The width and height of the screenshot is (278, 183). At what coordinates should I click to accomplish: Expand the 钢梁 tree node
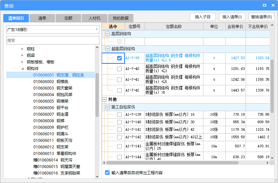tap(22, 55)
